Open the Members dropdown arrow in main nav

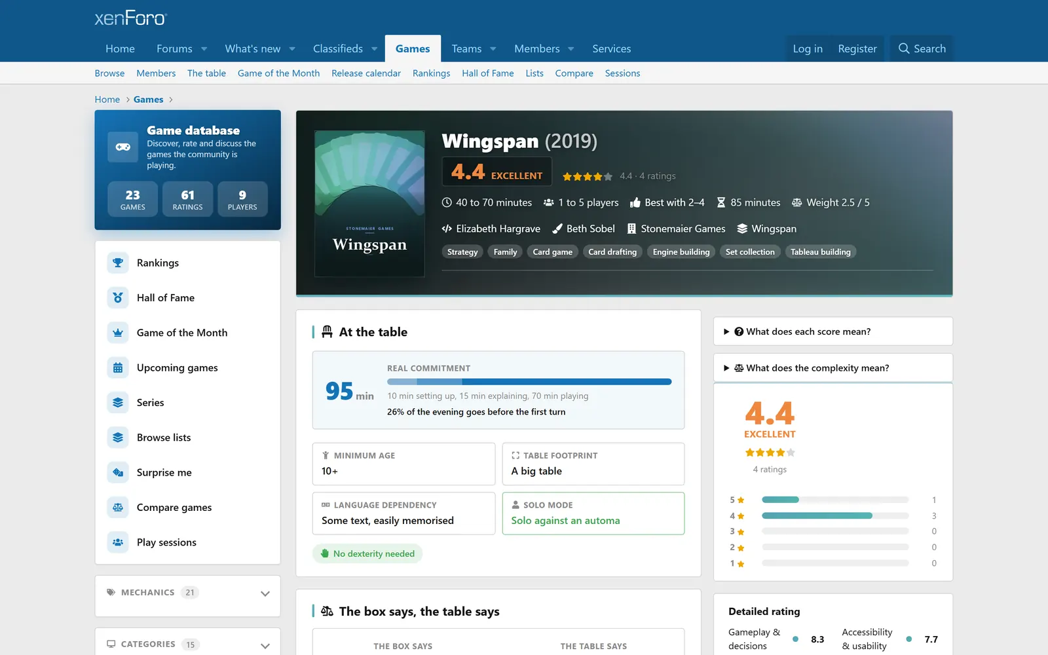[571, 48]
